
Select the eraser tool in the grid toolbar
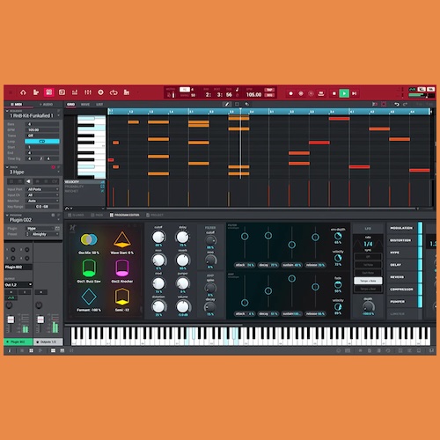[247, 104]
